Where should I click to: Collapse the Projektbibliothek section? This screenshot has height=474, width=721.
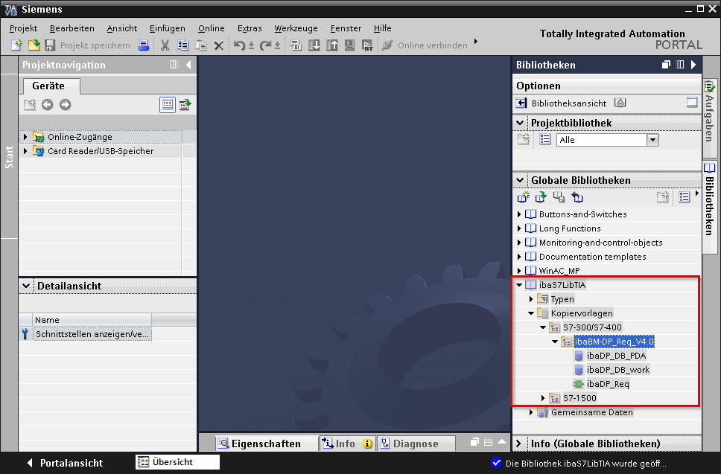[x=520, y=123]
